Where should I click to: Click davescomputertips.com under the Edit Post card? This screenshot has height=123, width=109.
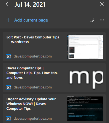(33, 56)
